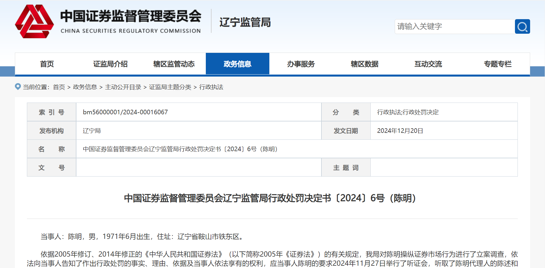
Task: Click the 行政执法 breadcrumb link
Action: pos(211,87)
